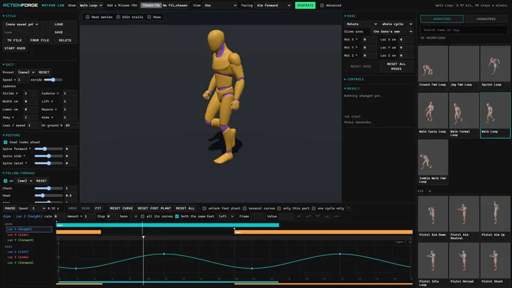Click the straight diagonal keyed curve icon
The image size is (512, 288).
(x=308, y=216)
